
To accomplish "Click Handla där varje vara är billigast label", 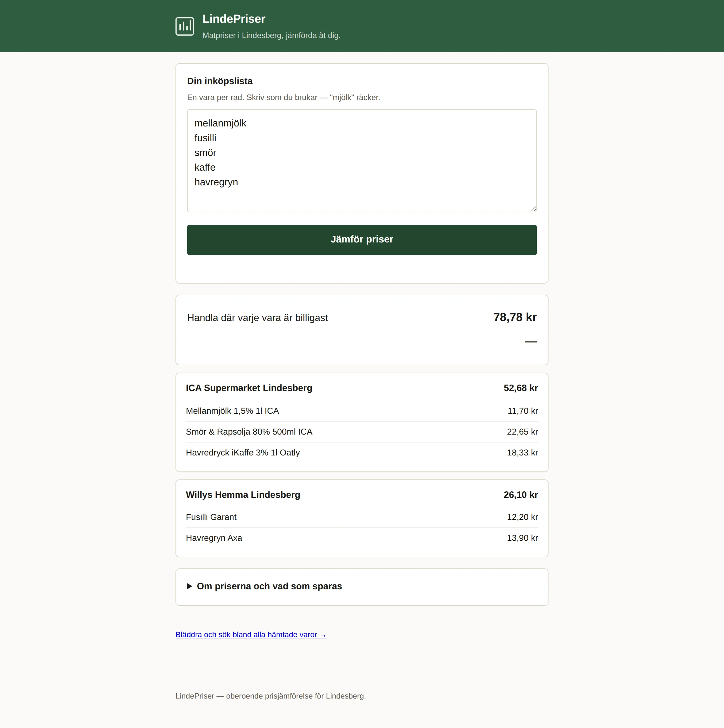I will coord(257,318).
